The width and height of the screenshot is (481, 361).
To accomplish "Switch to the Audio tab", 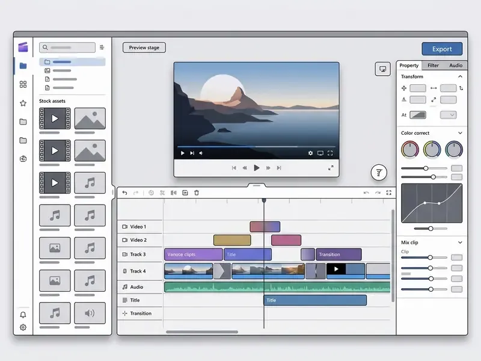I will 456,66.
